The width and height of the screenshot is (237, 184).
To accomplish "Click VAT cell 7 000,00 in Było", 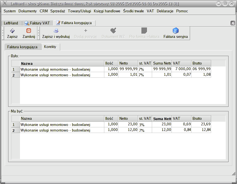I will [182, 69].
